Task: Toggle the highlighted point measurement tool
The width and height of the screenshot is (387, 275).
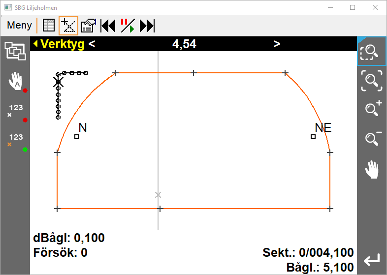Action: coord(68,26)
